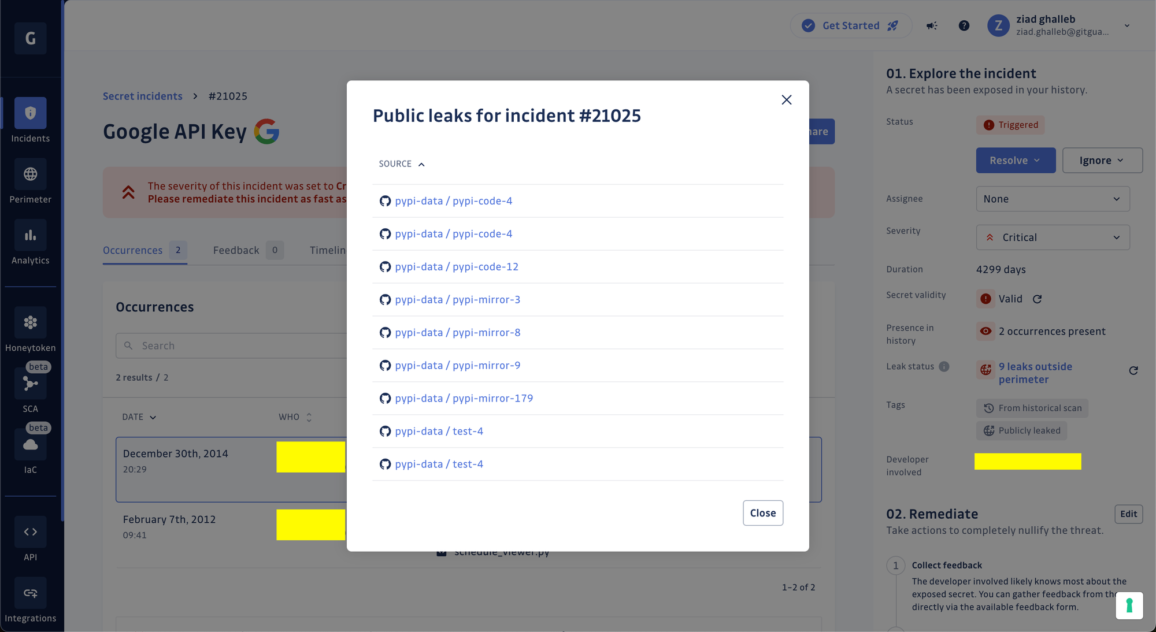Open the help question mark icon
Image resolution: width=1156 pixels, height=632 pixels.
tap(964, 25)
